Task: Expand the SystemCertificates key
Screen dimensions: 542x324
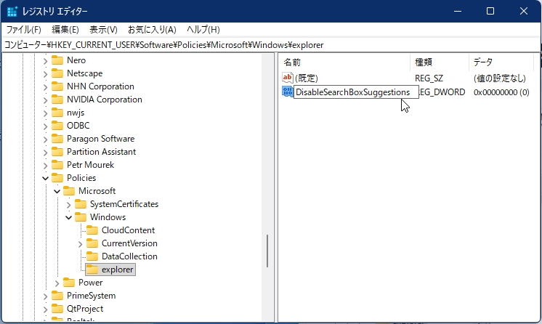Action: click(68, 204)
